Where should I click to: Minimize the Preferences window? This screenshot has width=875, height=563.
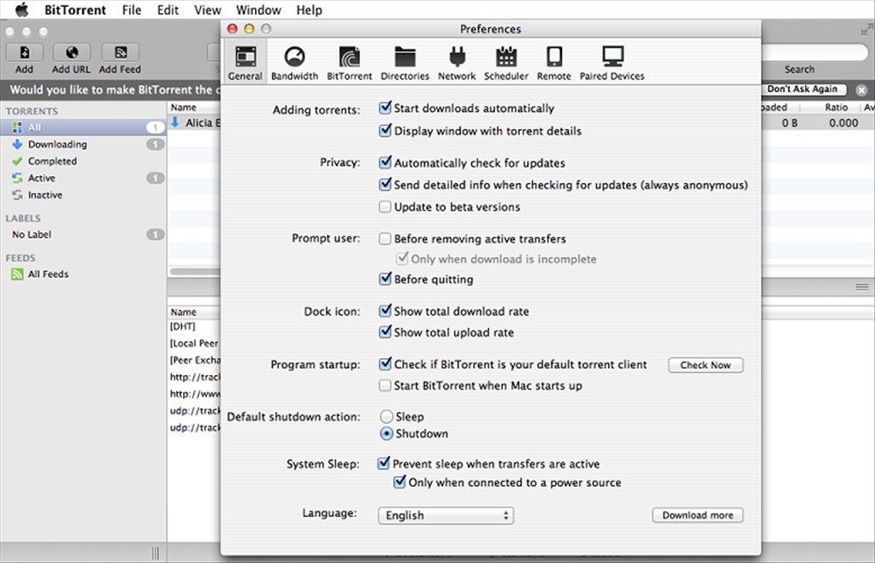[250, 28]
